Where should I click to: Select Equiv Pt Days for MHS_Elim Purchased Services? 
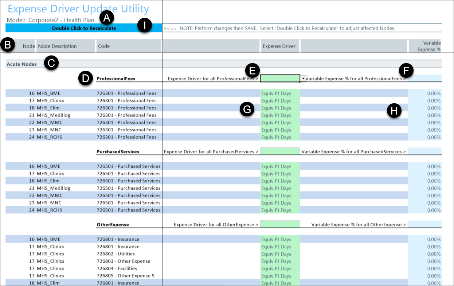[x=280, y=181]
